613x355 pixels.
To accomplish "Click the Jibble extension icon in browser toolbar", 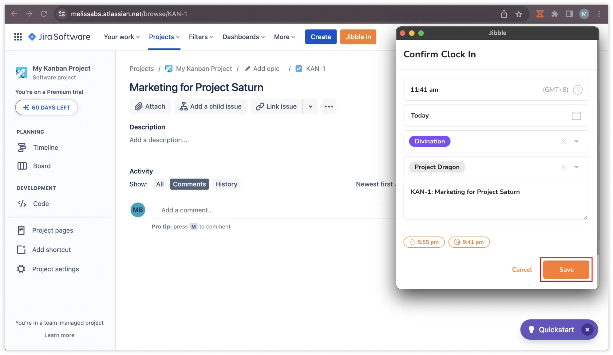I will [x=540, y=14].
